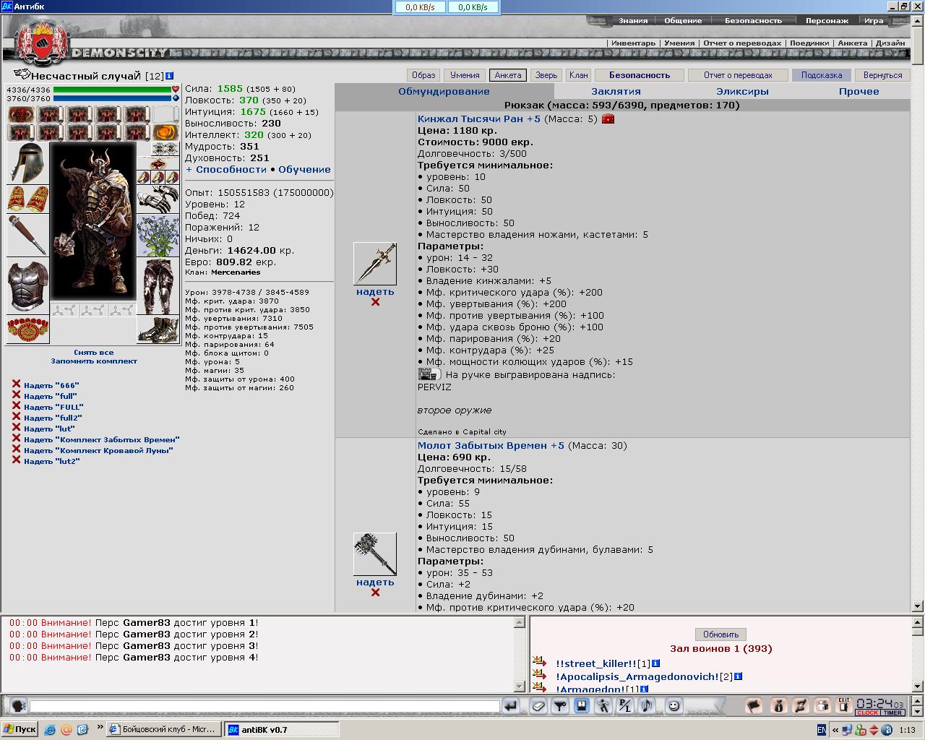Open the Персонаж top menu
Screen dimensions: 925x740
827,20
